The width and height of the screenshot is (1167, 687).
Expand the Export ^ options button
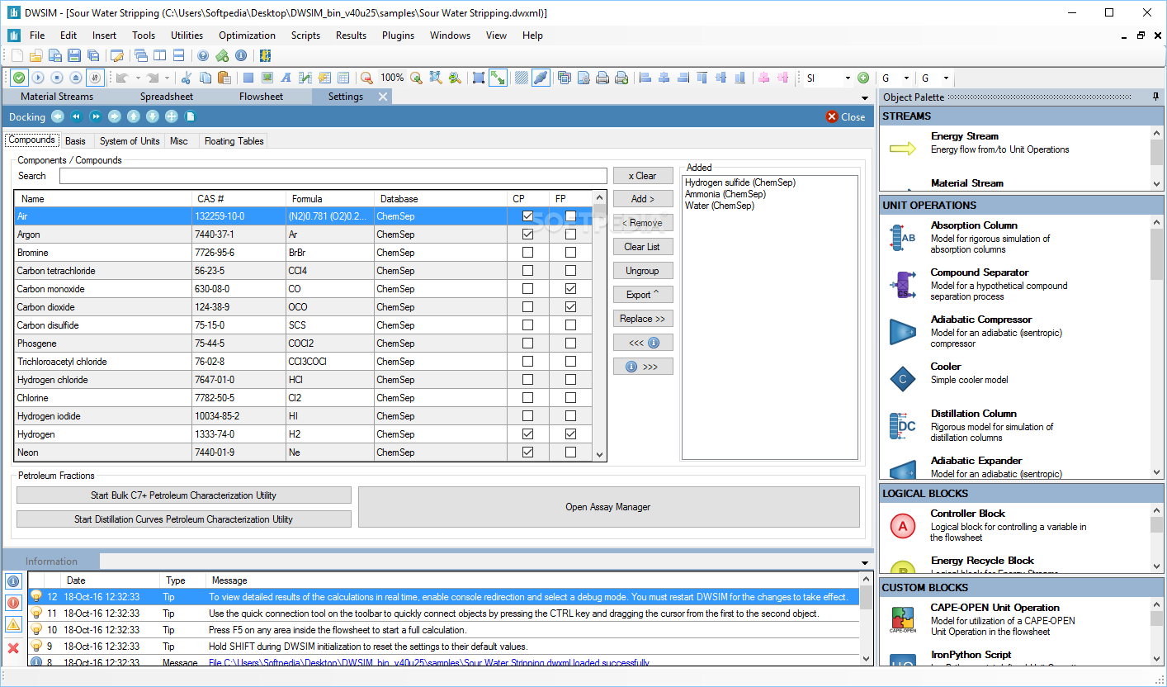tap(643, 295)
